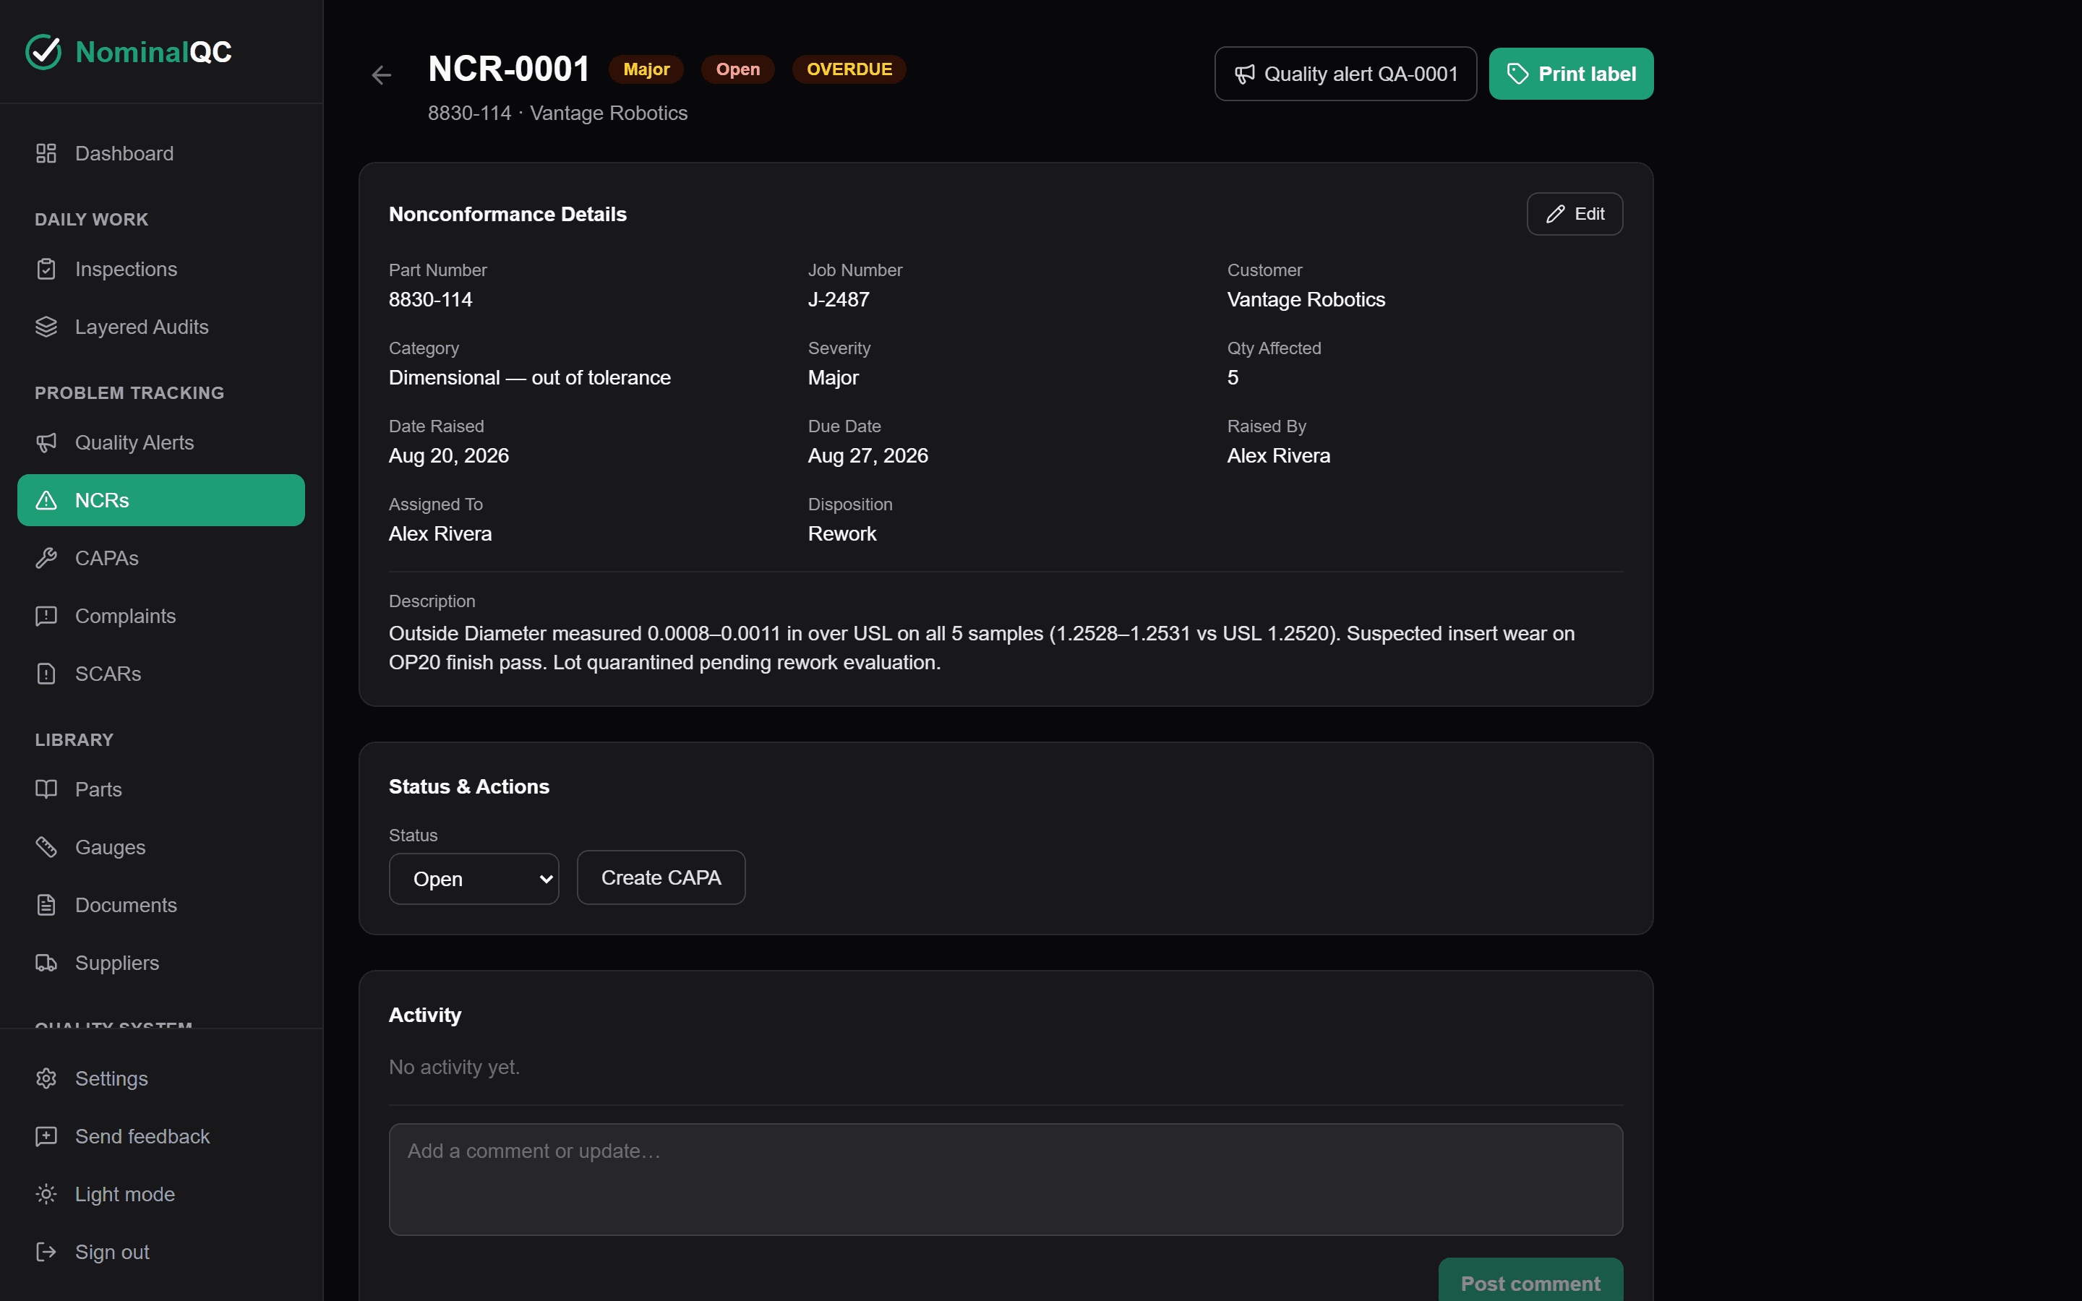Open the Quality Alerts section
2082x1301 pixels.
click(161, 442)
